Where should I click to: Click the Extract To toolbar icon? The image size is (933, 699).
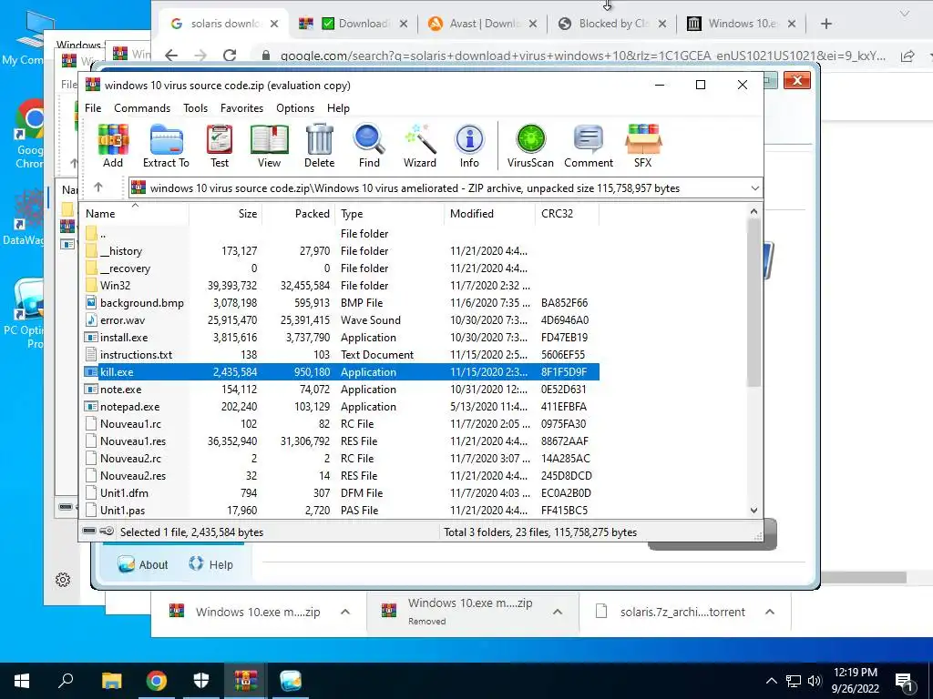[x=166, y=147]
